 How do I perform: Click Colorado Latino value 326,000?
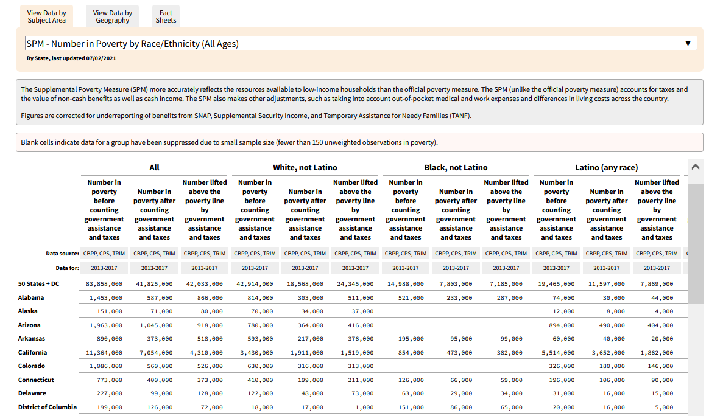pyautogui.click(x=562, y=366)
